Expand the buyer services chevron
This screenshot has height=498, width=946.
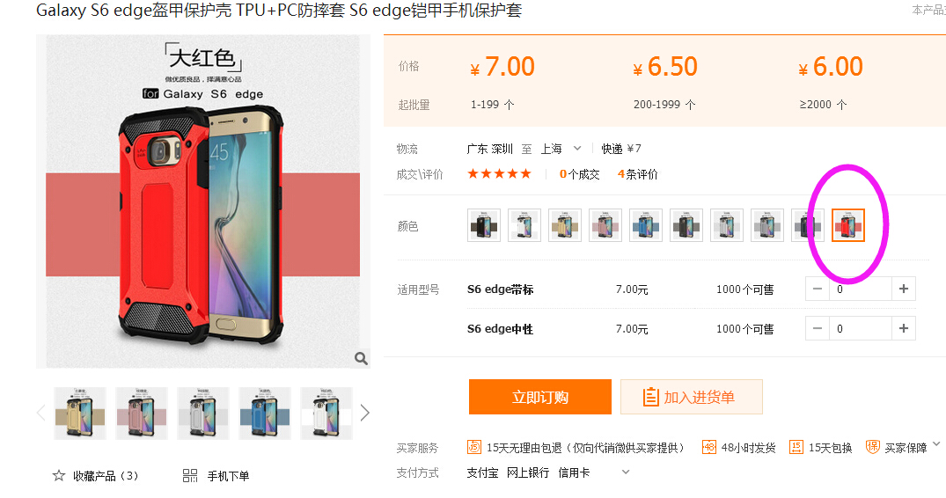(936, 444)
